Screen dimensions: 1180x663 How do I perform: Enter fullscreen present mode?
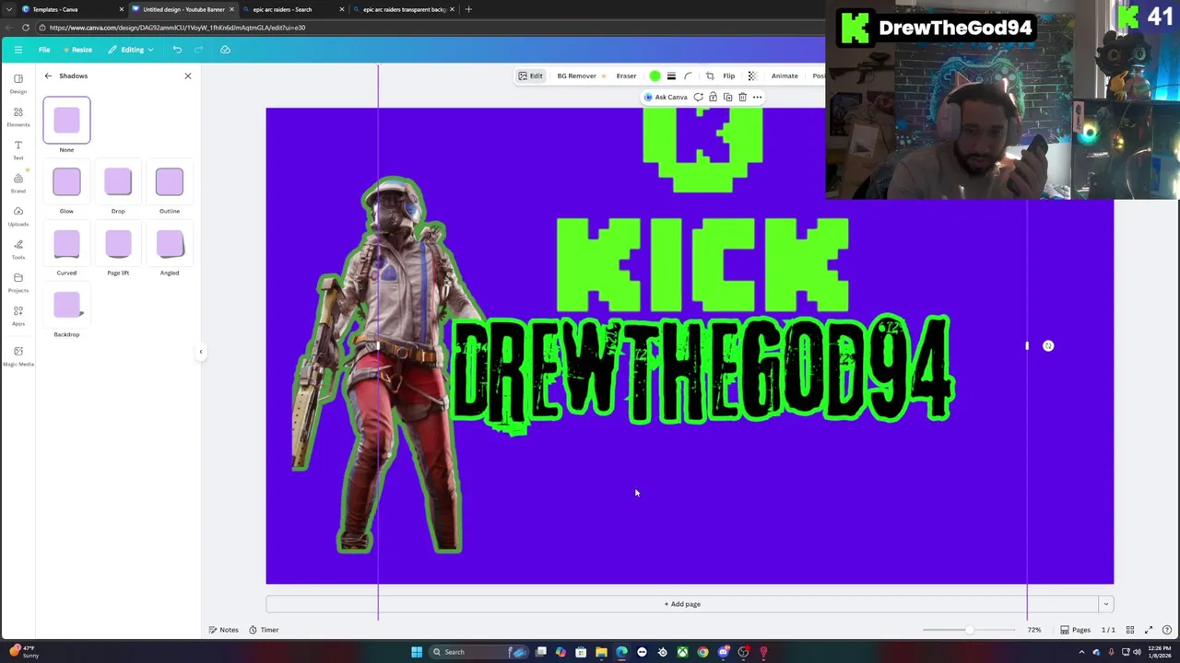pyautogui.click(x=1149, y=630)
